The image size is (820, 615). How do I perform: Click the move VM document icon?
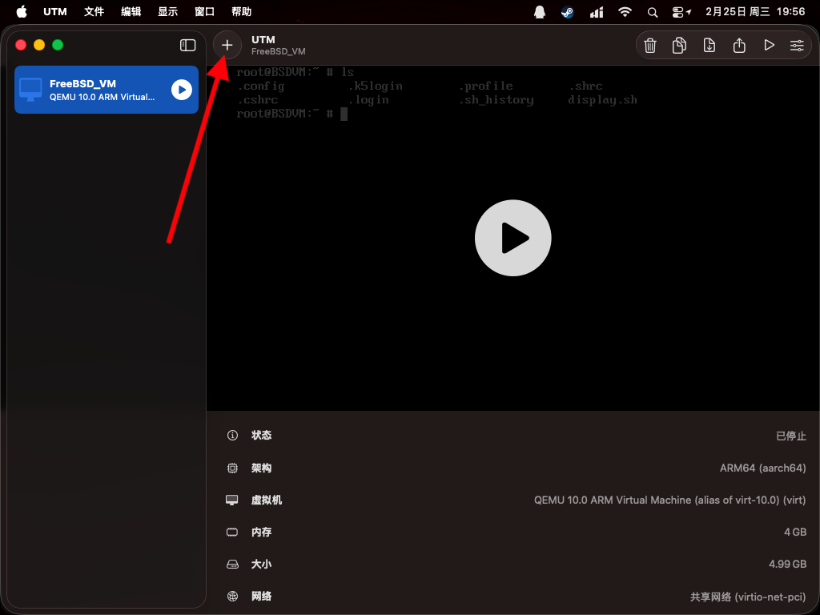709,45
